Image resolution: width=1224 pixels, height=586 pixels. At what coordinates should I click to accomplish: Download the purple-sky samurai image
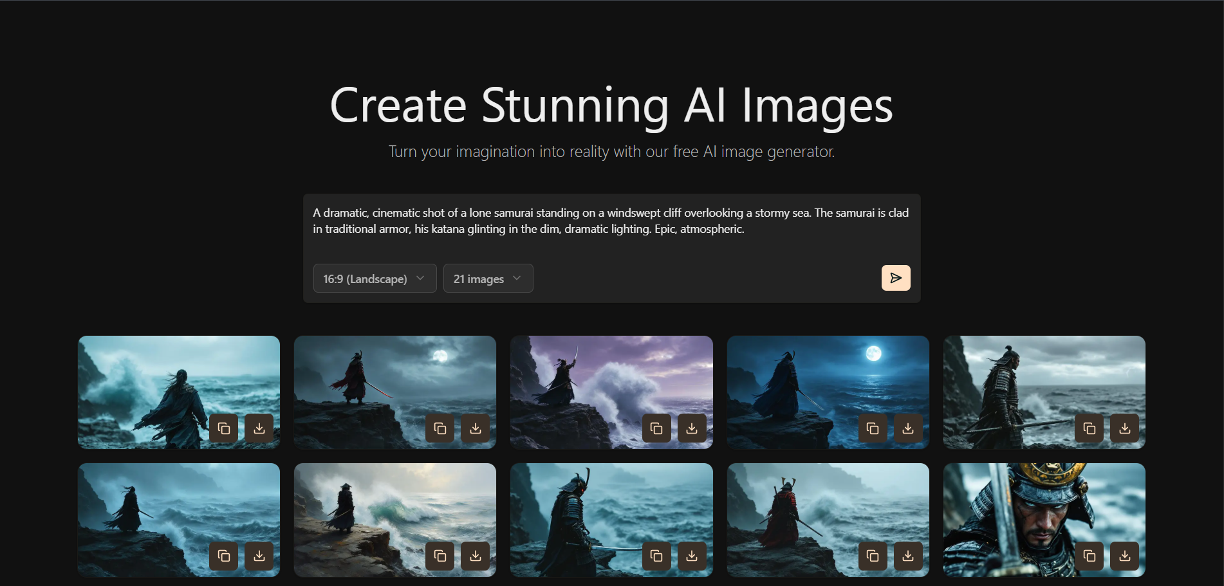pyautogui.click(x=692, y=428)
